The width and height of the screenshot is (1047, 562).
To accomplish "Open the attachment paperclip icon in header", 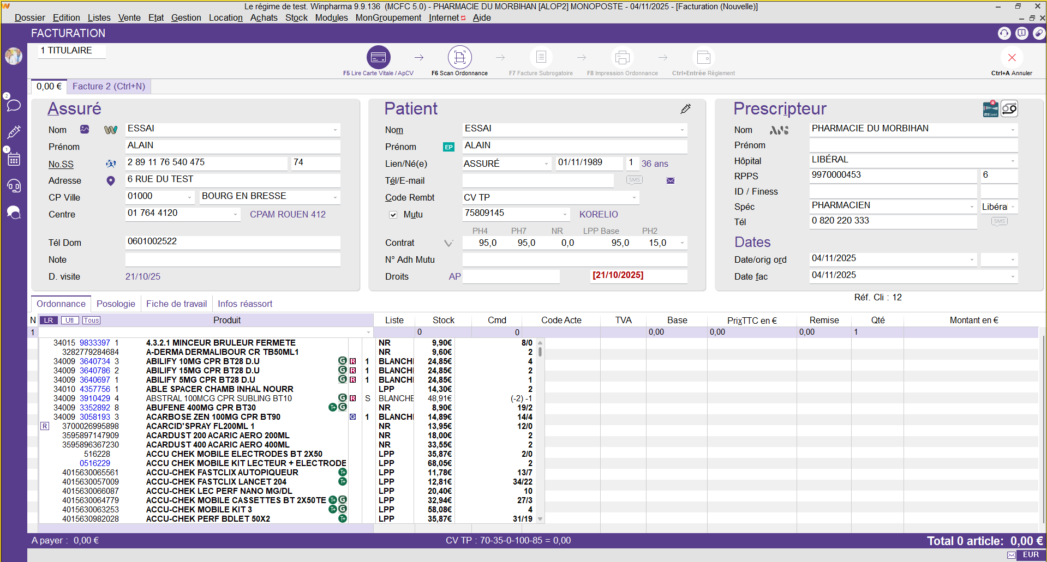I will [x=1039, y=33].
